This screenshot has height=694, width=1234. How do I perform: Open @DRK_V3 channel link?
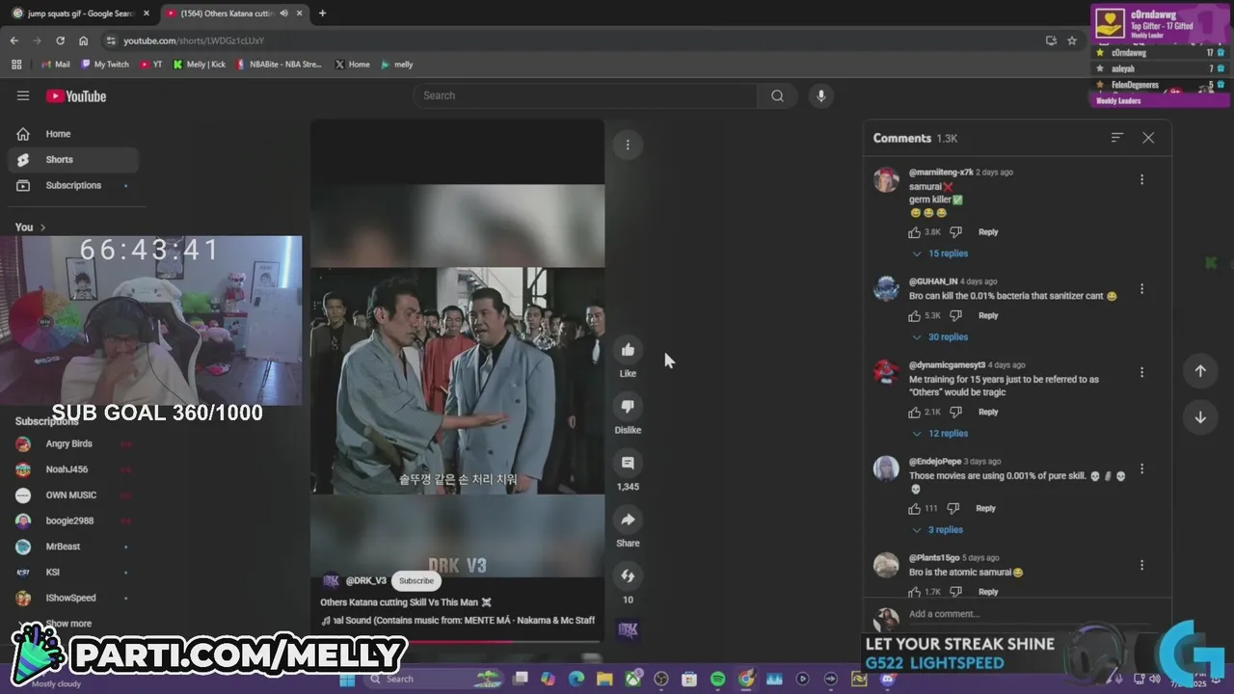click(x=366, y=580)
